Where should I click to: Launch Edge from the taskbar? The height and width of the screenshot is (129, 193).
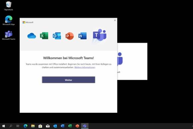click(26, 126)
